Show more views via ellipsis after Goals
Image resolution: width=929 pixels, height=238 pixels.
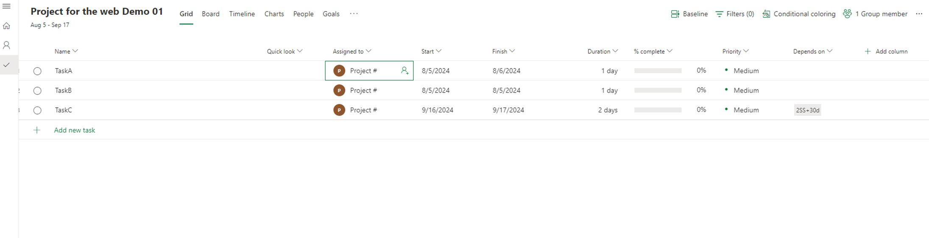(x=354, y=14)
